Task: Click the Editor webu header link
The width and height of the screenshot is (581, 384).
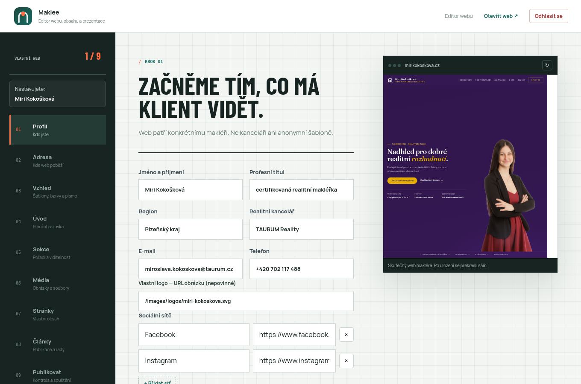Action: point(459,16)
